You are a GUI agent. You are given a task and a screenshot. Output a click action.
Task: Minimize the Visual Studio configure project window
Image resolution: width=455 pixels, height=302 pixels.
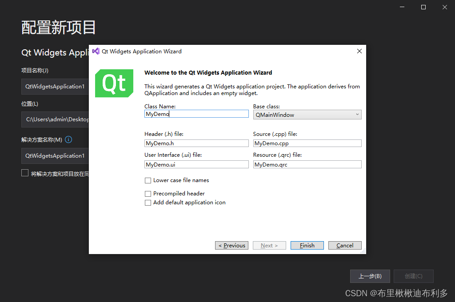tap(402, 7)
